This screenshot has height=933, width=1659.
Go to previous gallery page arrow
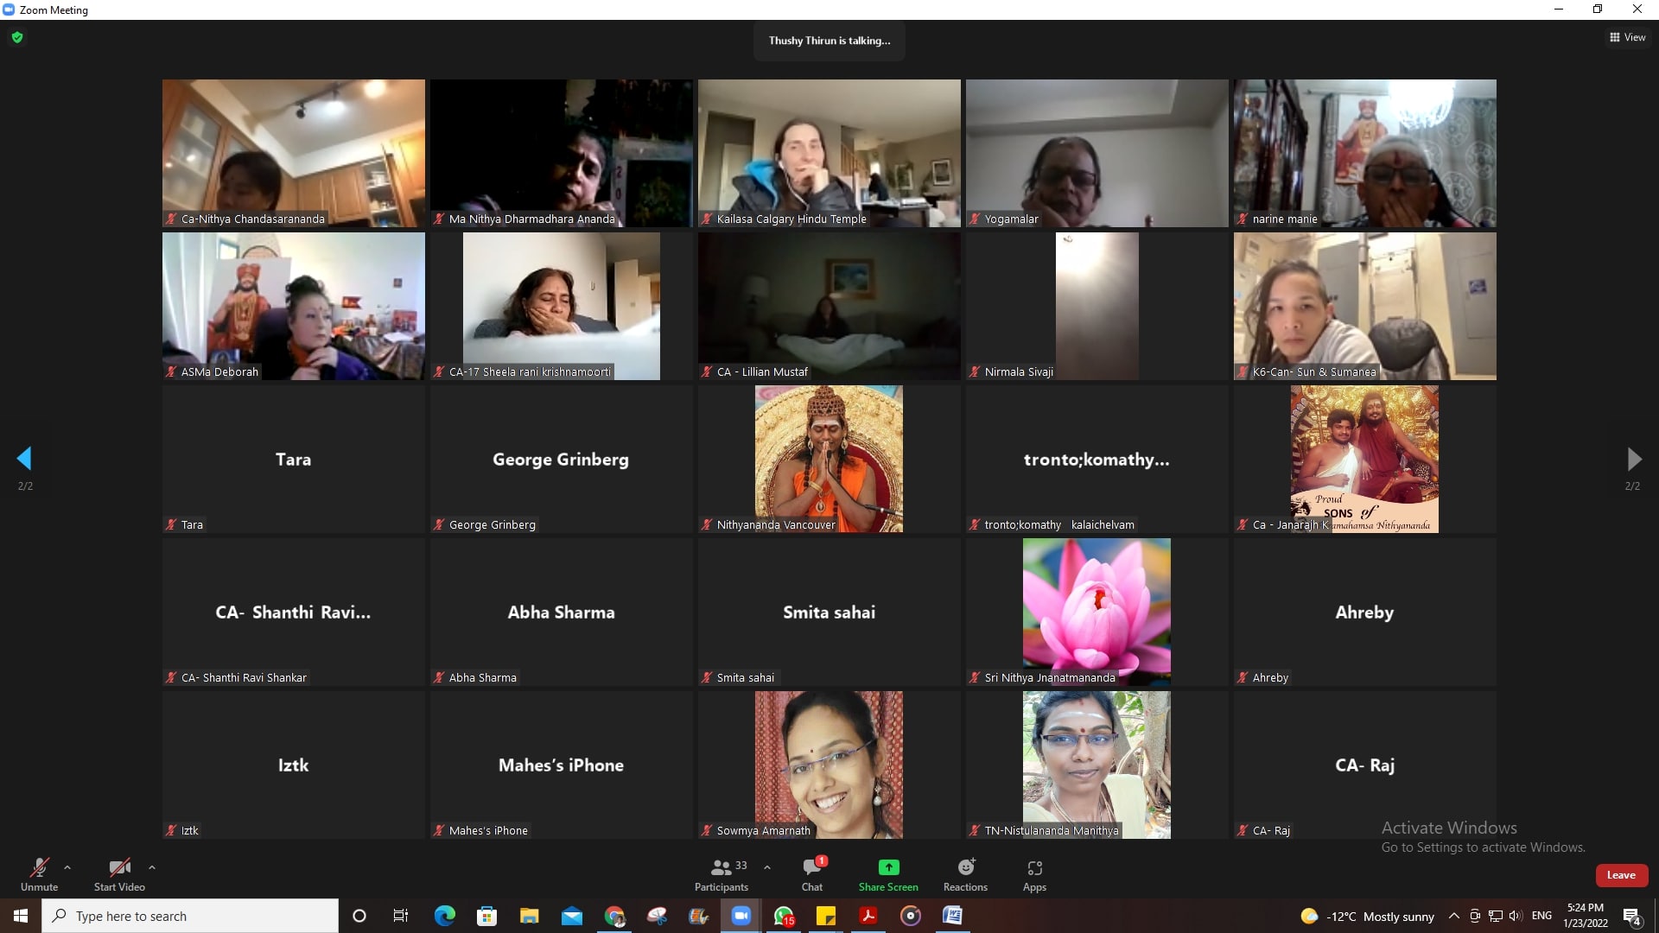click(24, 459)
